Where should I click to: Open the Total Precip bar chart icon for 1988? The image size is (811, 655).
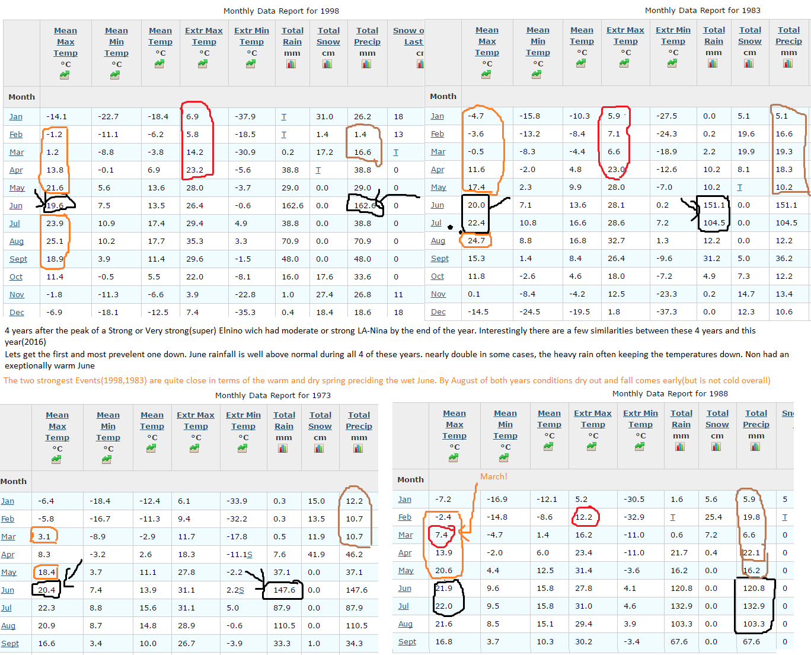coord(755,447)
